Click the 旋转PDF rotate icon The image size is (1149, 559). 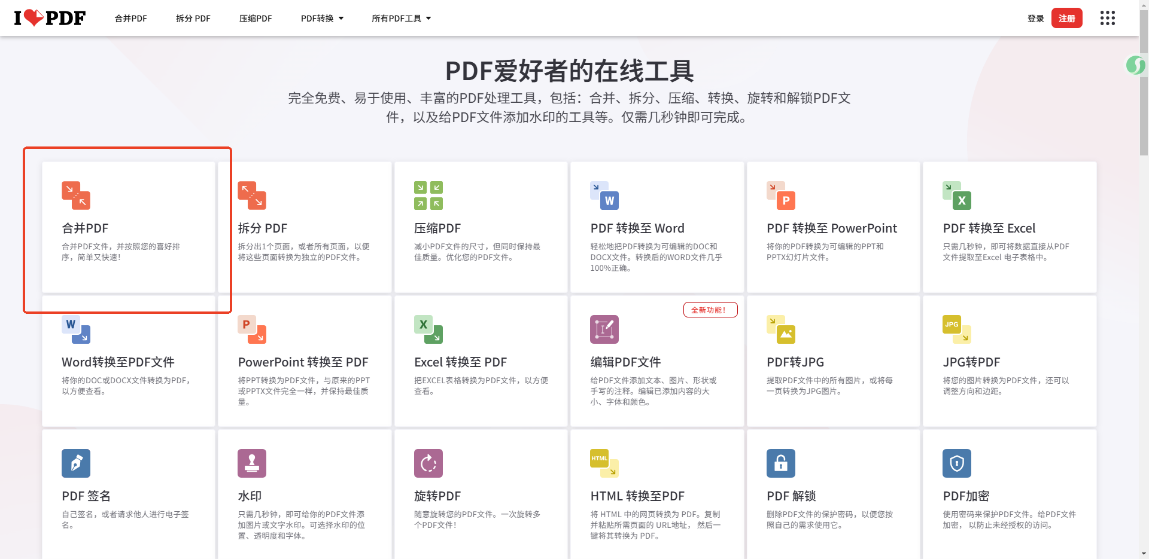coord(428,463)
